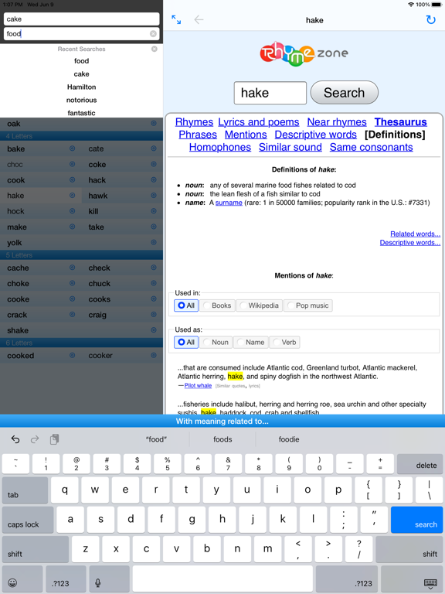Select the Name radio option
This screenshot has height=594, width=445.
[251, 342]
